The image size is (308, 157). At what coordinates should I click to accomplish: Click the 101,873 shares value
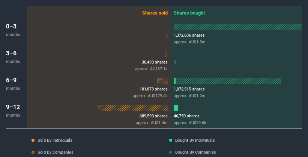tap(153, 89)
